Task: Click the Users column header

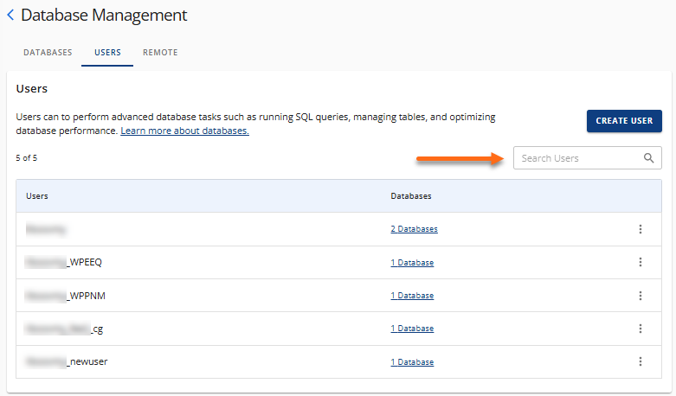Action: (x=37, y=196)
